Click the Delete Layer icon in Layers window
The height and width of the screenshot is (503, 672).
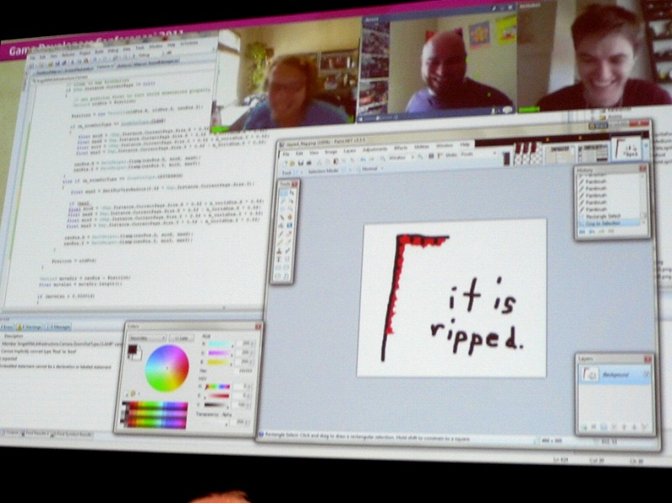point(594,427)
